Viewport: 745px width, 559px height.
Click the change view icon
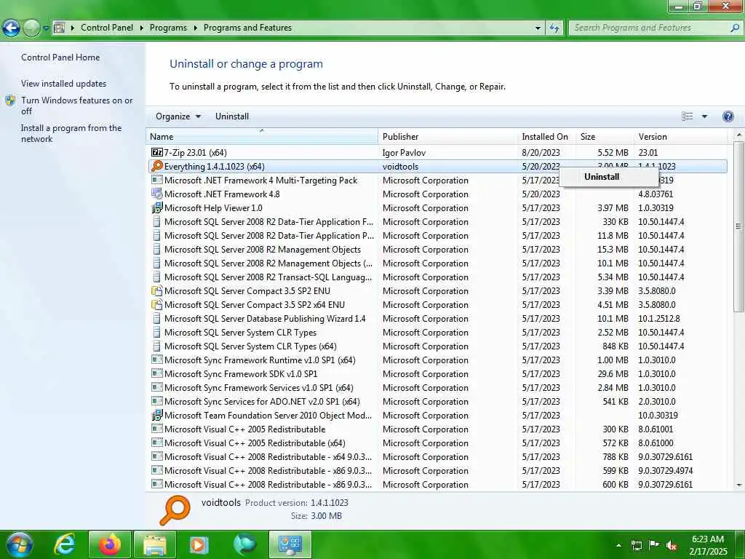[x=687, y=116]
